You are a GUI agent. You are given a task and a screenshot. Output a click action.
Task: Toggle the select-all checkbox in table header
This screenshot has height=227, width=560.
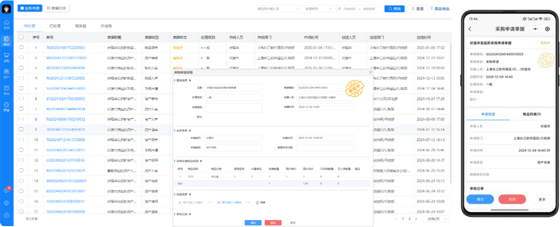coord(21,37)
